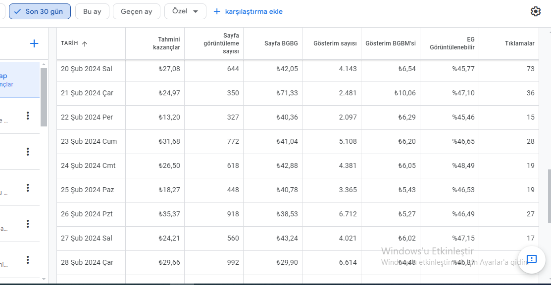This screenshot has height=285, width=551.
Task: Select the Geçen ay date range
Action: click(x=136, y=11)
